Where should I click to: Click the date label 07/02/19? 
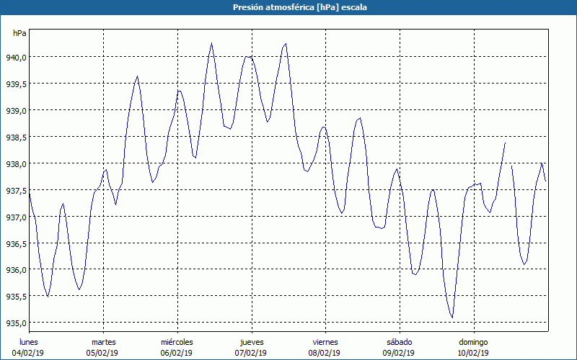click(250, 353)
